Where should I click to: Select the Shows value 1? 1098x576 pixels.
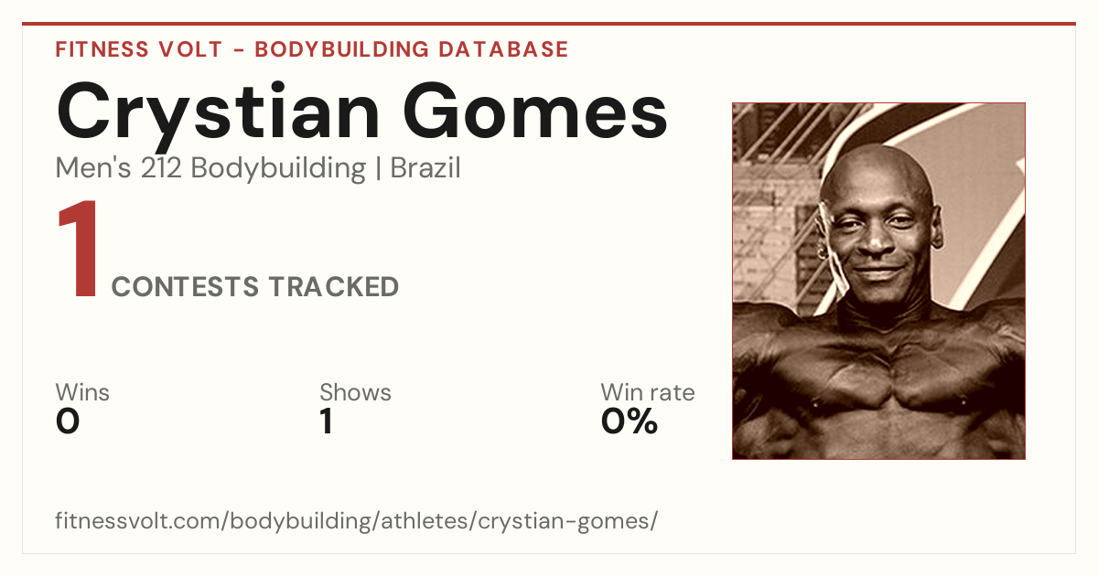326,421
